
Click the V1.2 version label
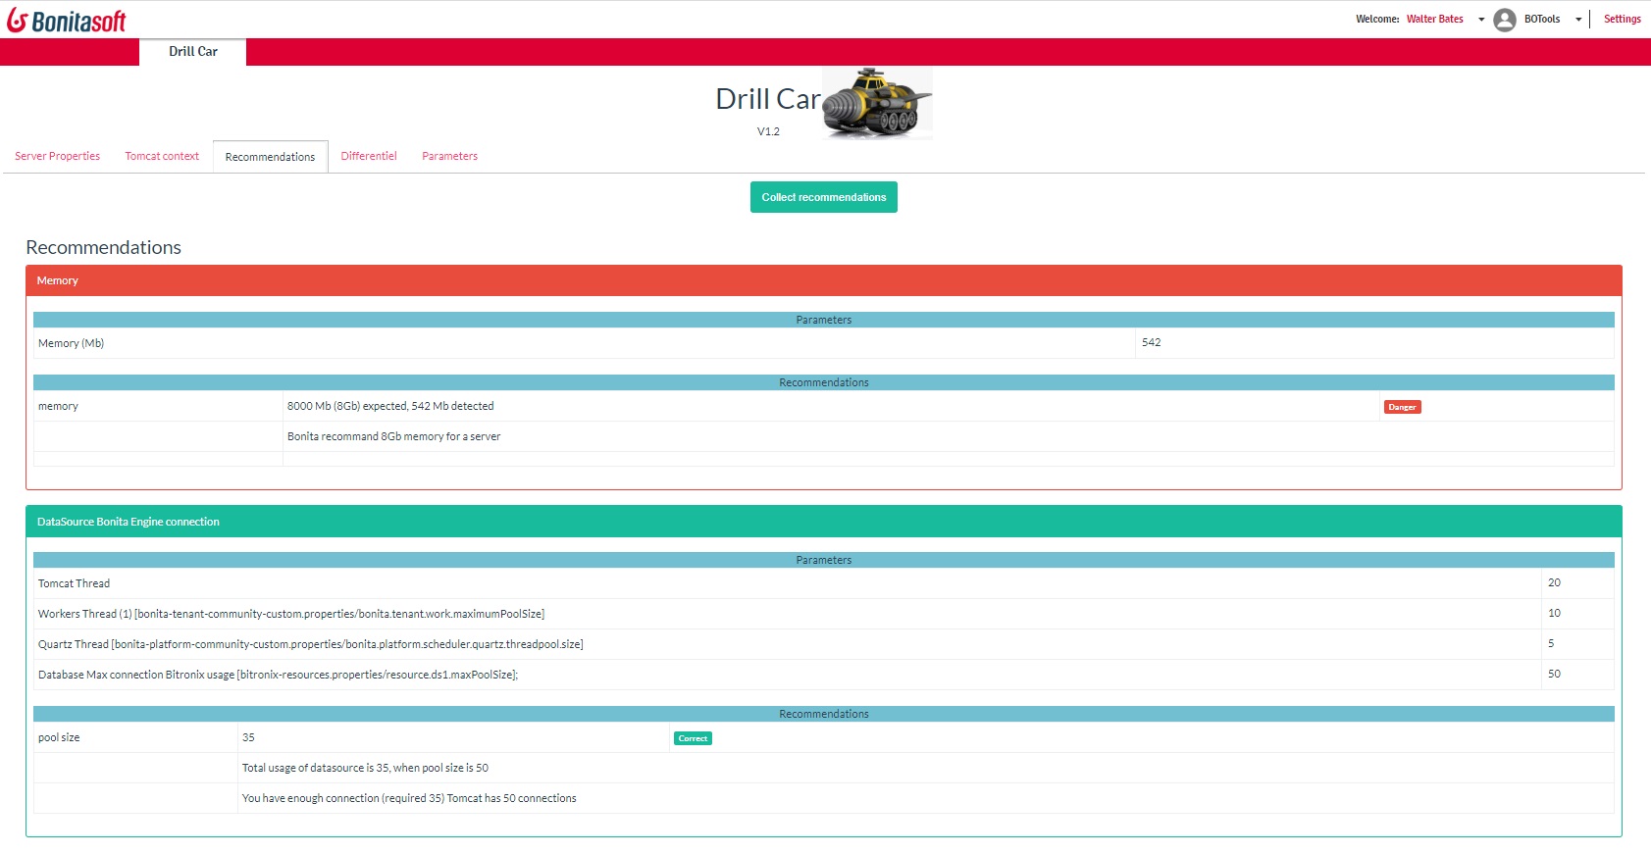tap(768, 131)
